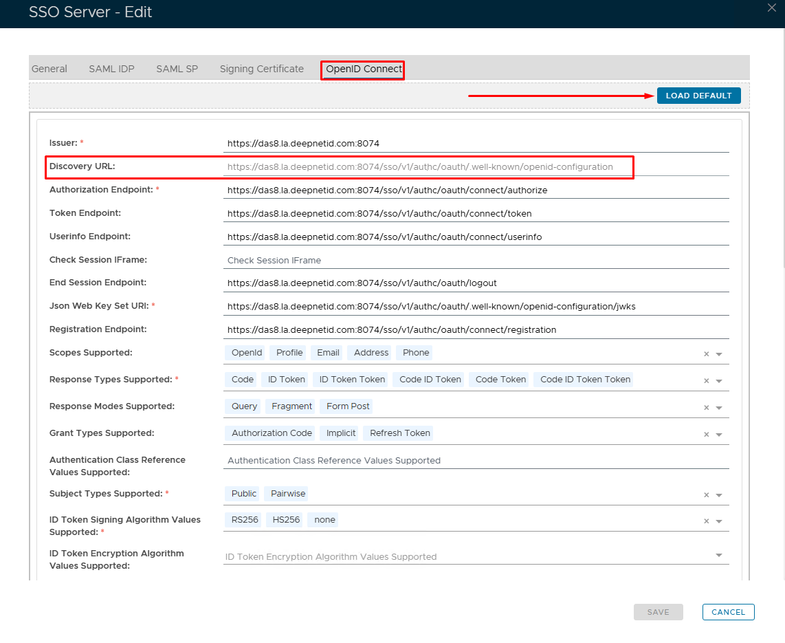The width and height of the screenshot is (785, 643).
Task: Select the SAML SP tab
Action: (x=177, y=69)
